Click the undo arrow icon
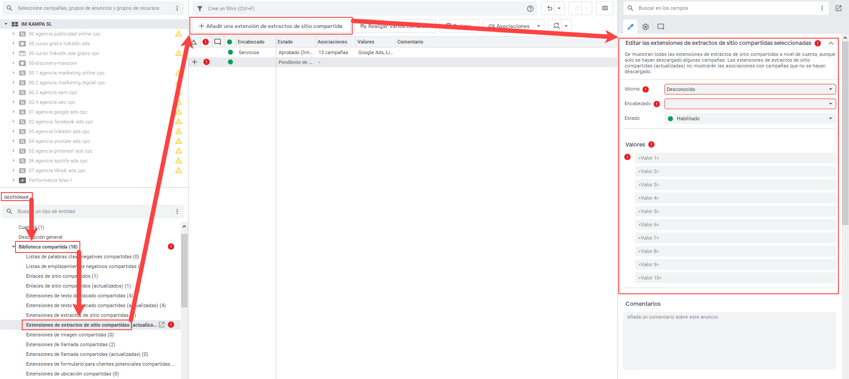The image size is (849, 379). [x=550, y=8]
